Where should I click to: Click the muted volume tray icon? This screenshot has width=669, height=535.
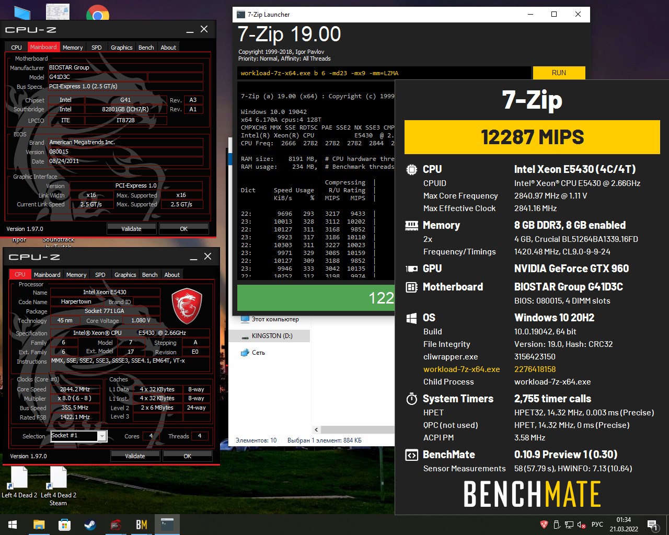[581, 525]
